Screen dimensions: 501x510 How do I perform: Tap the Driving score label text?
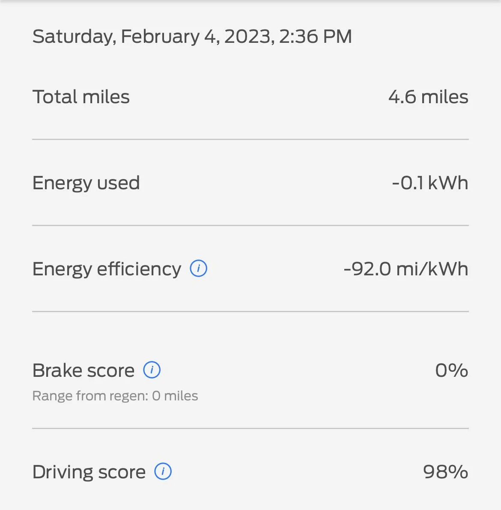pos(89,472)
